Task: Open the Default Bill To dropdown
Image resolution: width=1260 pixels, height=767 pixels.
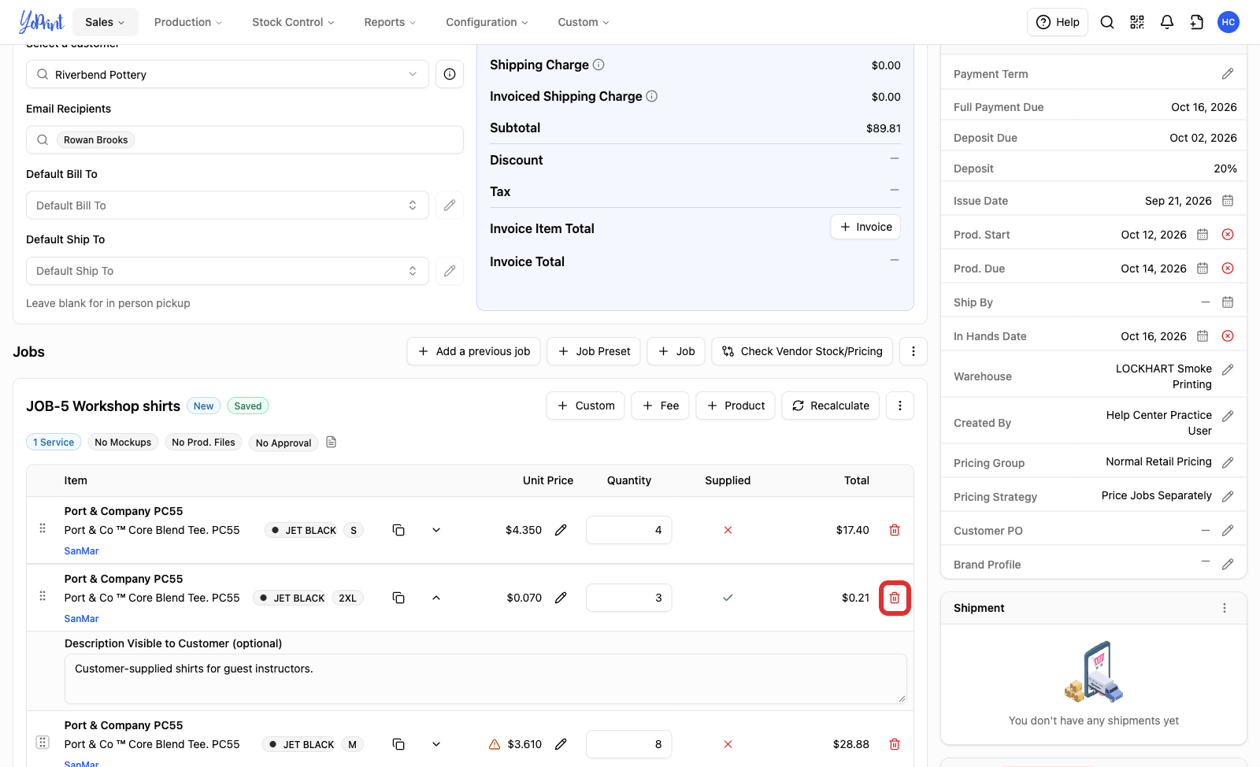Action: (x=228, y=206)
